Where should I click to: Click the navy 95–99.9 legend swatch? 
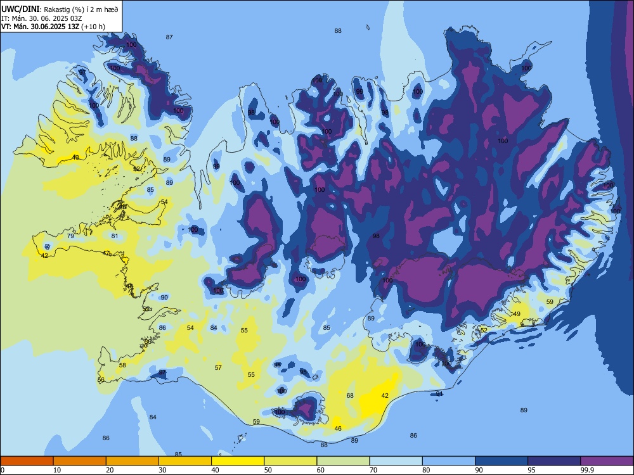(554, 461)
